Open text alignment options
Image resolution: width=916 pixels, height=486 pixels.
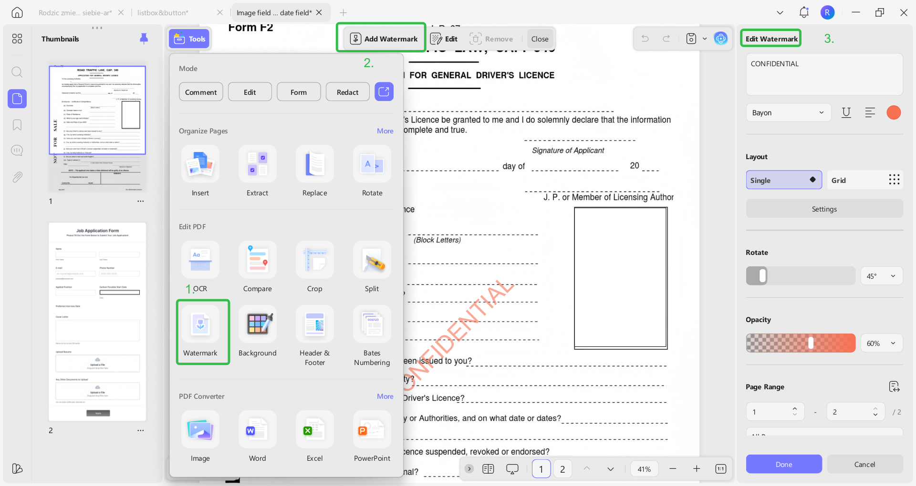point(870,112)
